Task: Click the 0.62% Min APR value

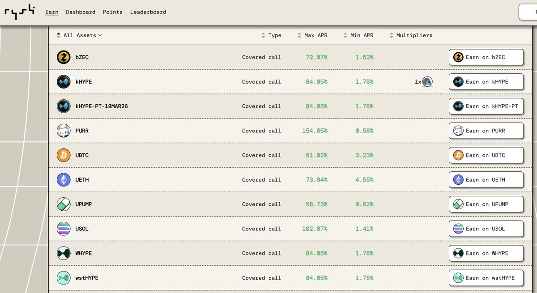Action: (x=364, y=204)
